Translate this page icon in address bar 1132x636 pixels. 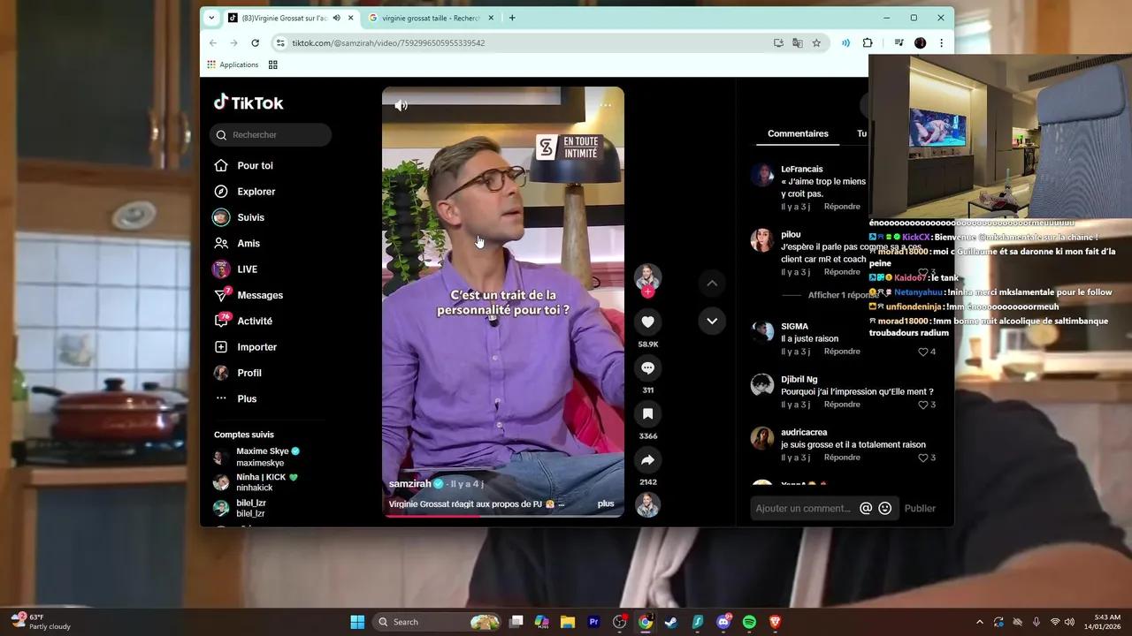click(x=797, y=42)
